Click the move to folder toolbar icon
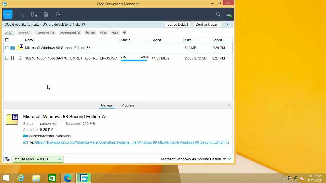 tap(59, 14)
